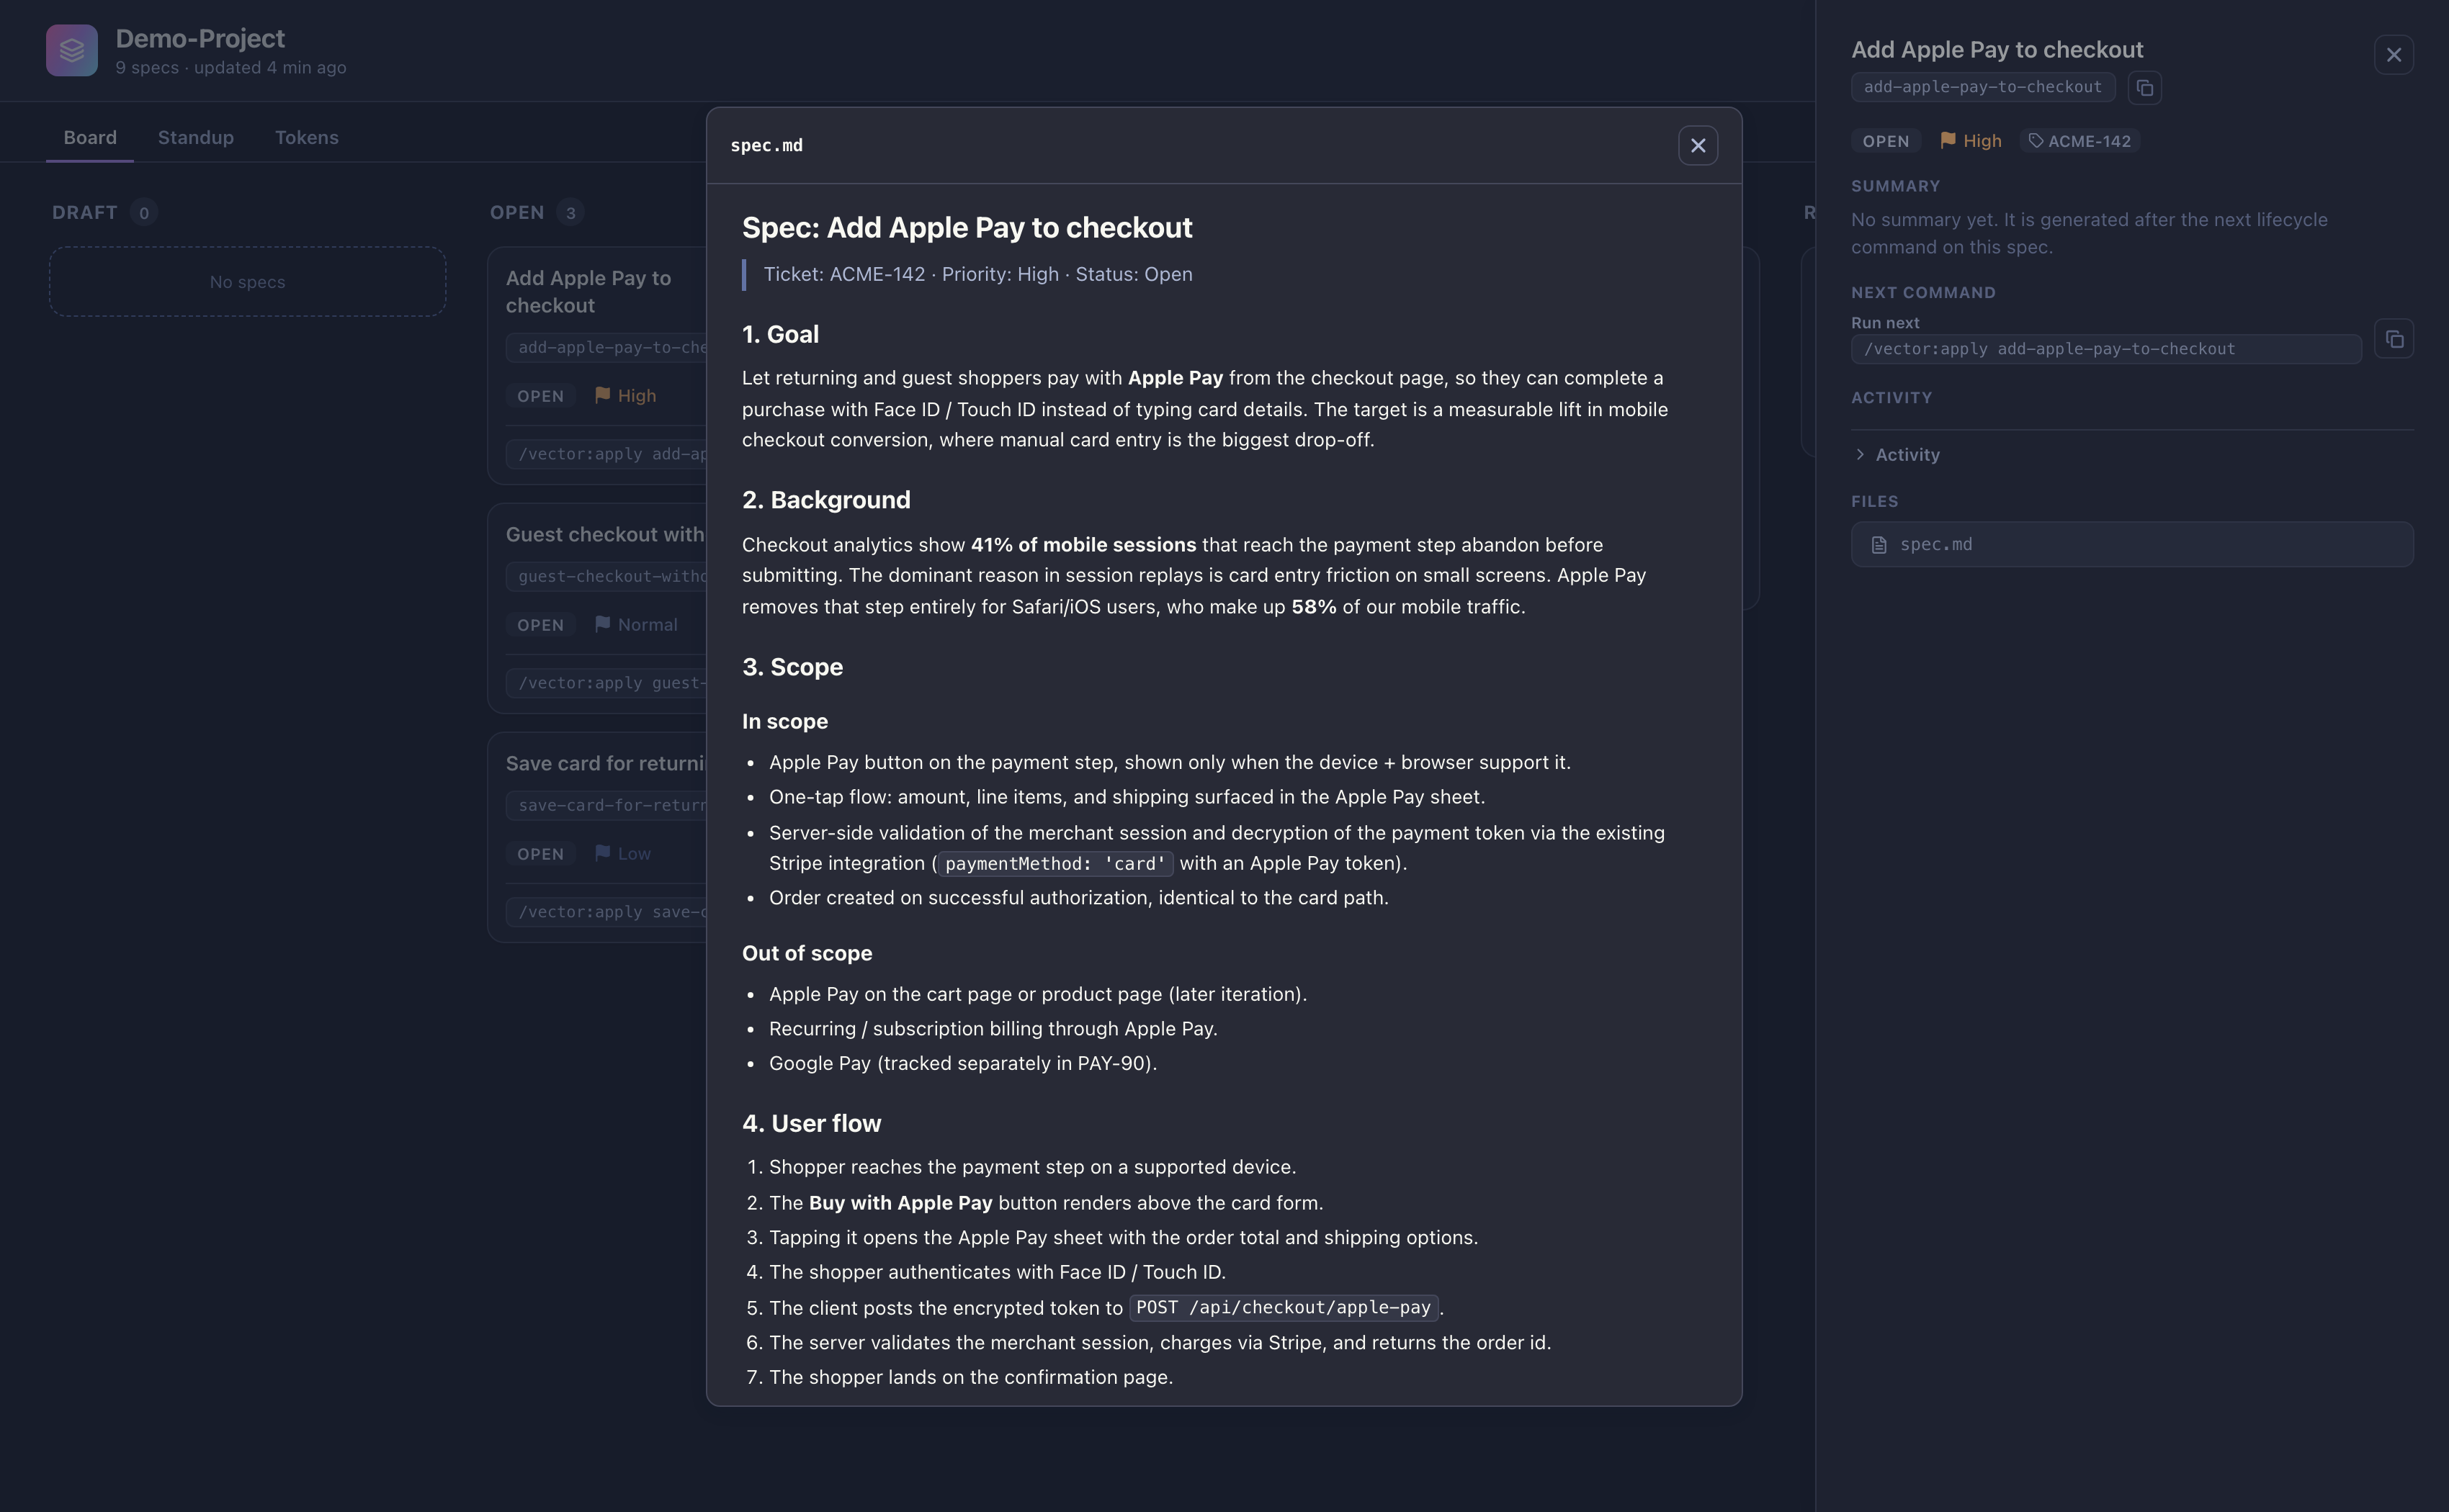Switch to the Standup tab
Viewport: 2449px width, 1512px height.
click(196, 138)
